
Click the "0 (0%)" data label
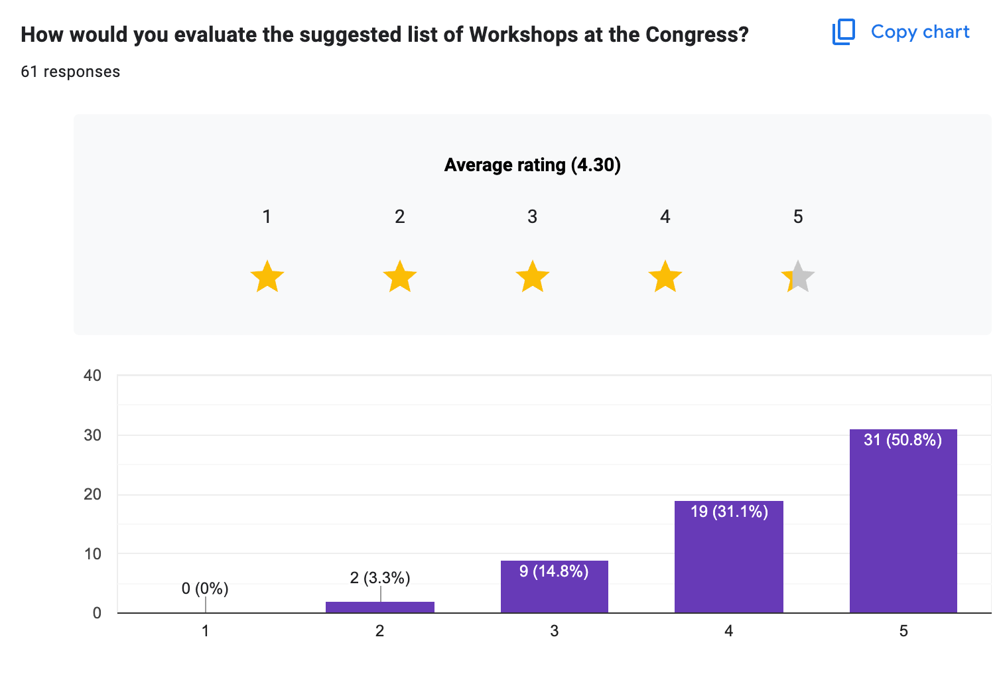pyautogui.click(x=205, y=589)
